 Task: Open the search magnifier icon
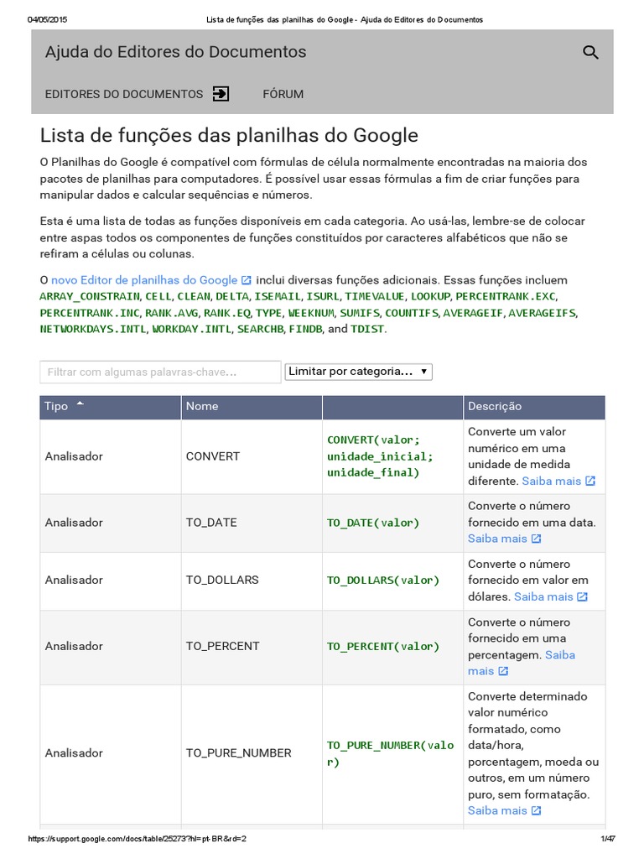[x=590, y=52]
